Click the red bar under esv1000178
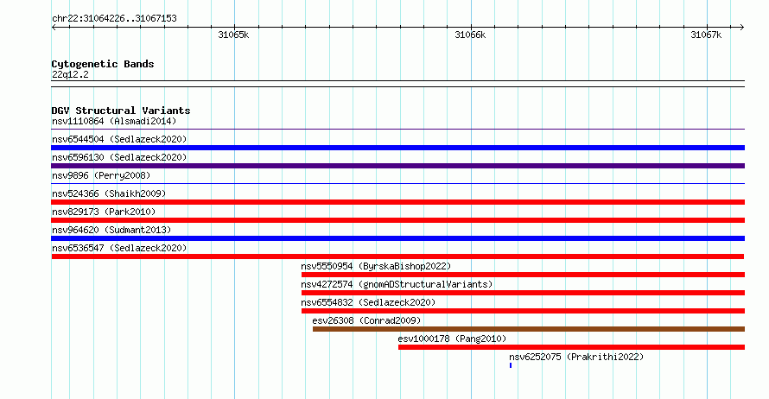 coord(571,347)
